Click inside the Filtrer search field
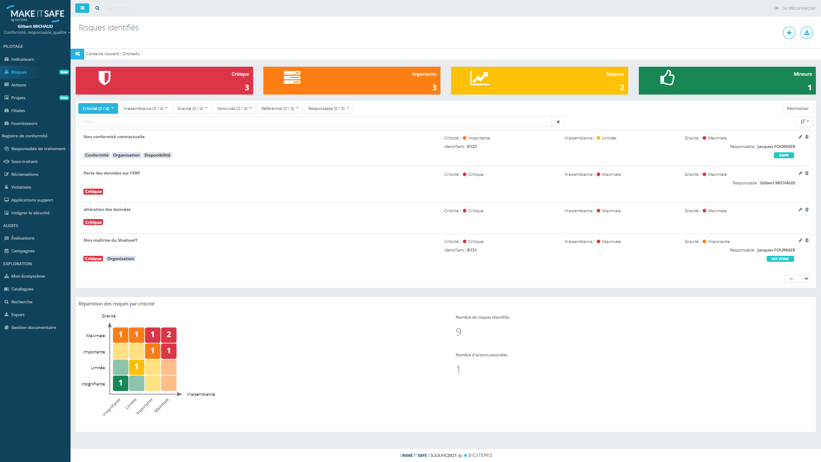 299,122
